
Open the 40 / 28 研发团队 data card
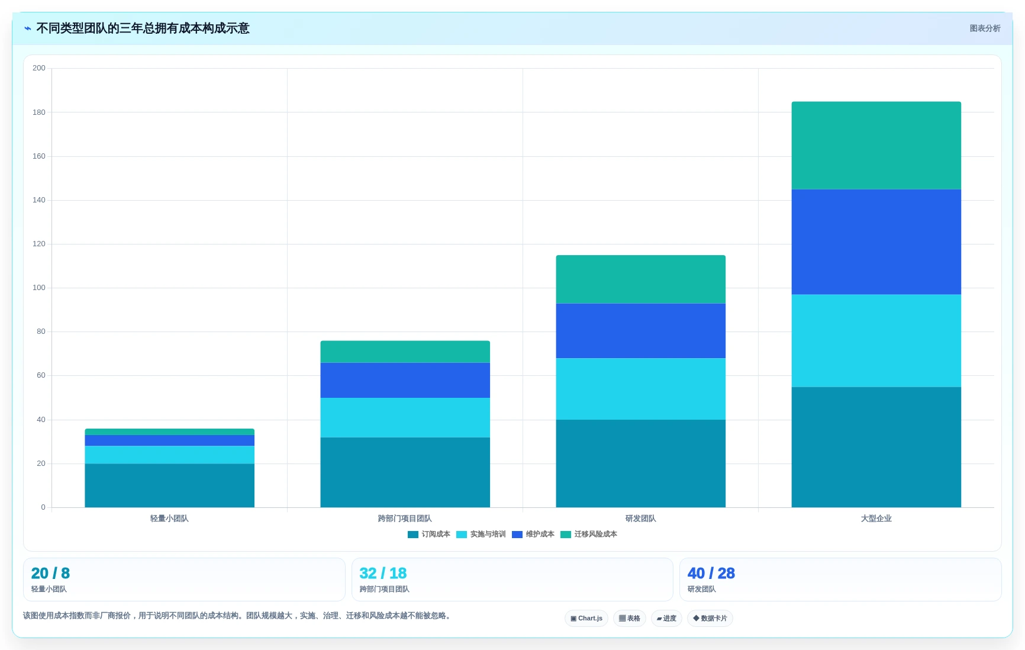coord(840,580)
